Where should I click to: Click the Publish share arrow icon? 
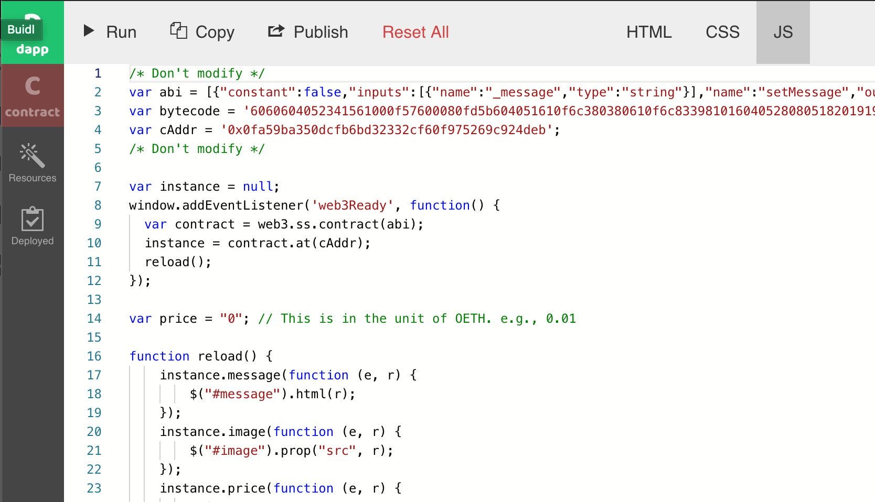point(276,31)
